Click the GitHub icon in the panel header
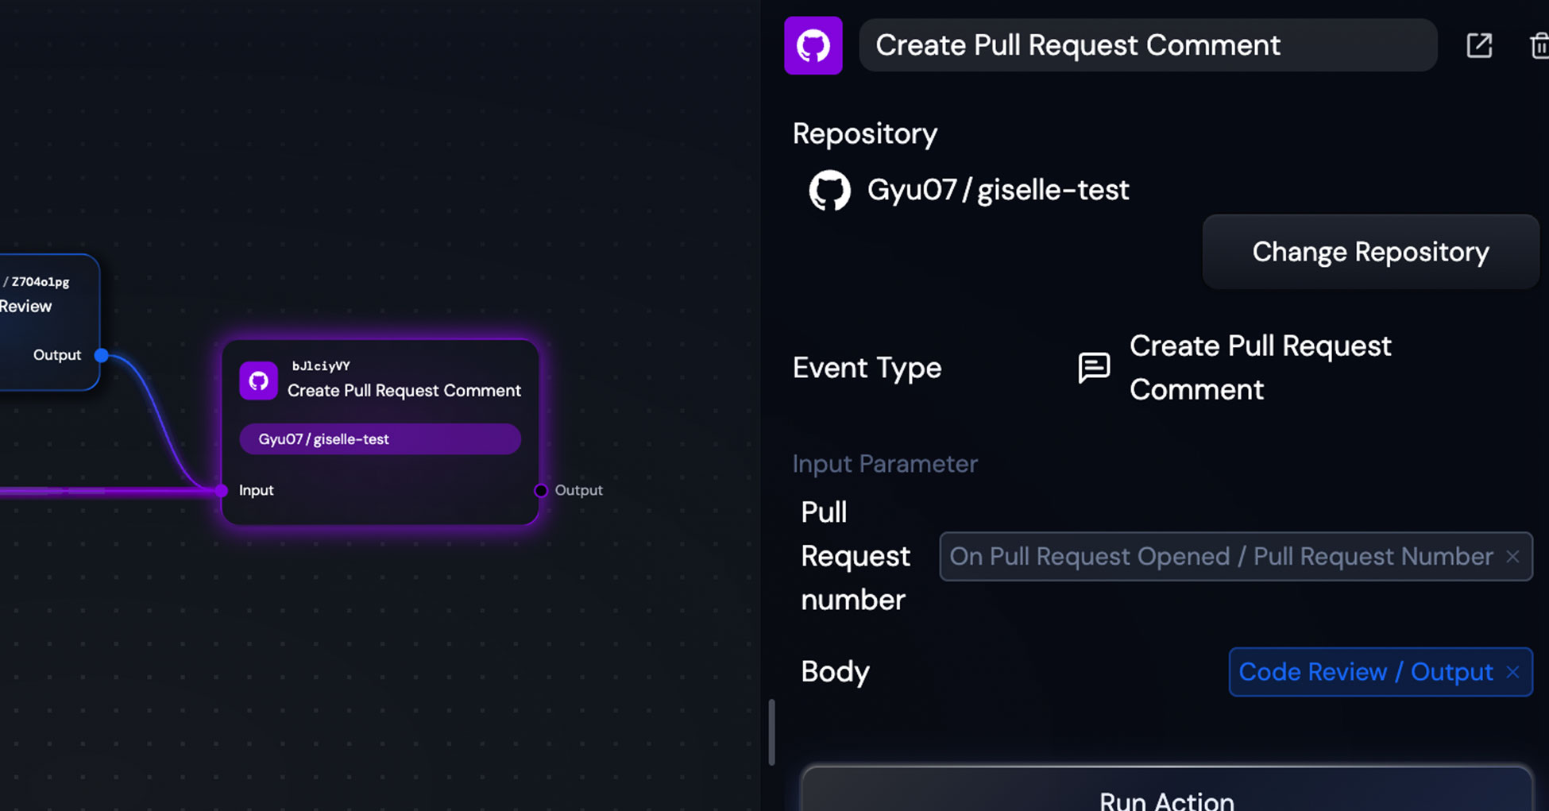 click(x=813, y=45)
